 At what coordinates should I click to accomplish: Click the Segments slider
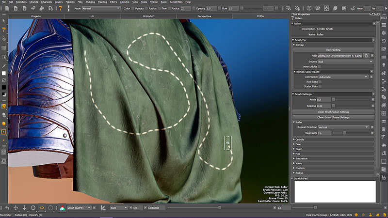pos(344,132)
